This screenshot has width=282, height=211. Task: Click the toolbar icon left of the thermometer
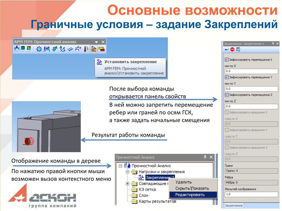(78, 49)
